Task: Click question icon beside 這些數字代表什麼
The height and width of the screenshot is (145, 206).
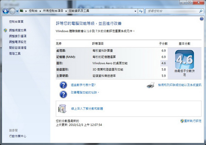Action: click(63, 85)
